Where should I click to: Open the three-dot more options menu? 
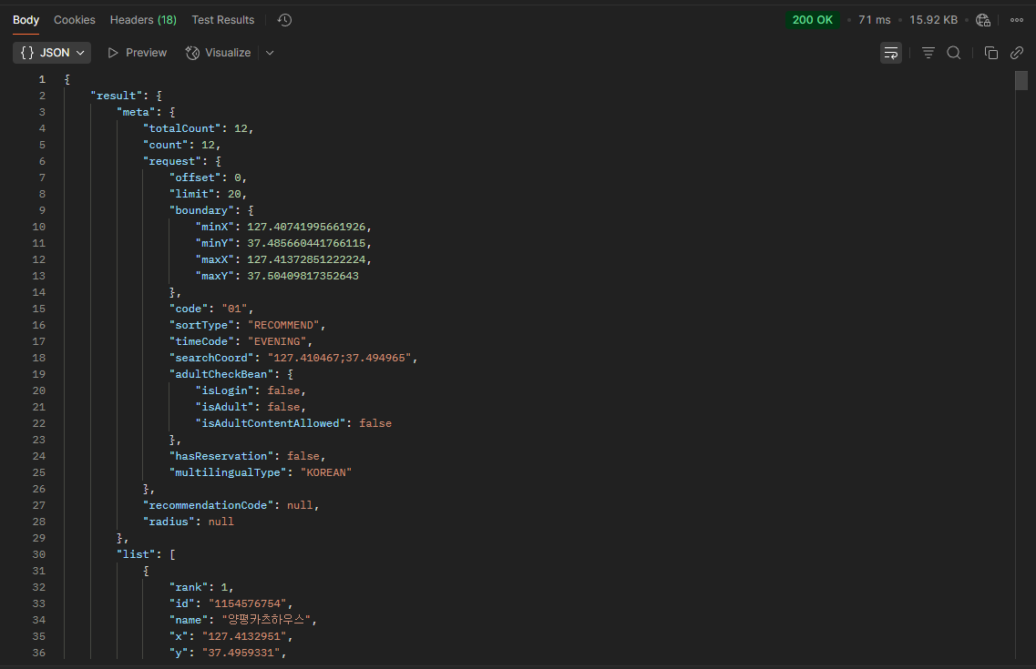(1017, 20)
